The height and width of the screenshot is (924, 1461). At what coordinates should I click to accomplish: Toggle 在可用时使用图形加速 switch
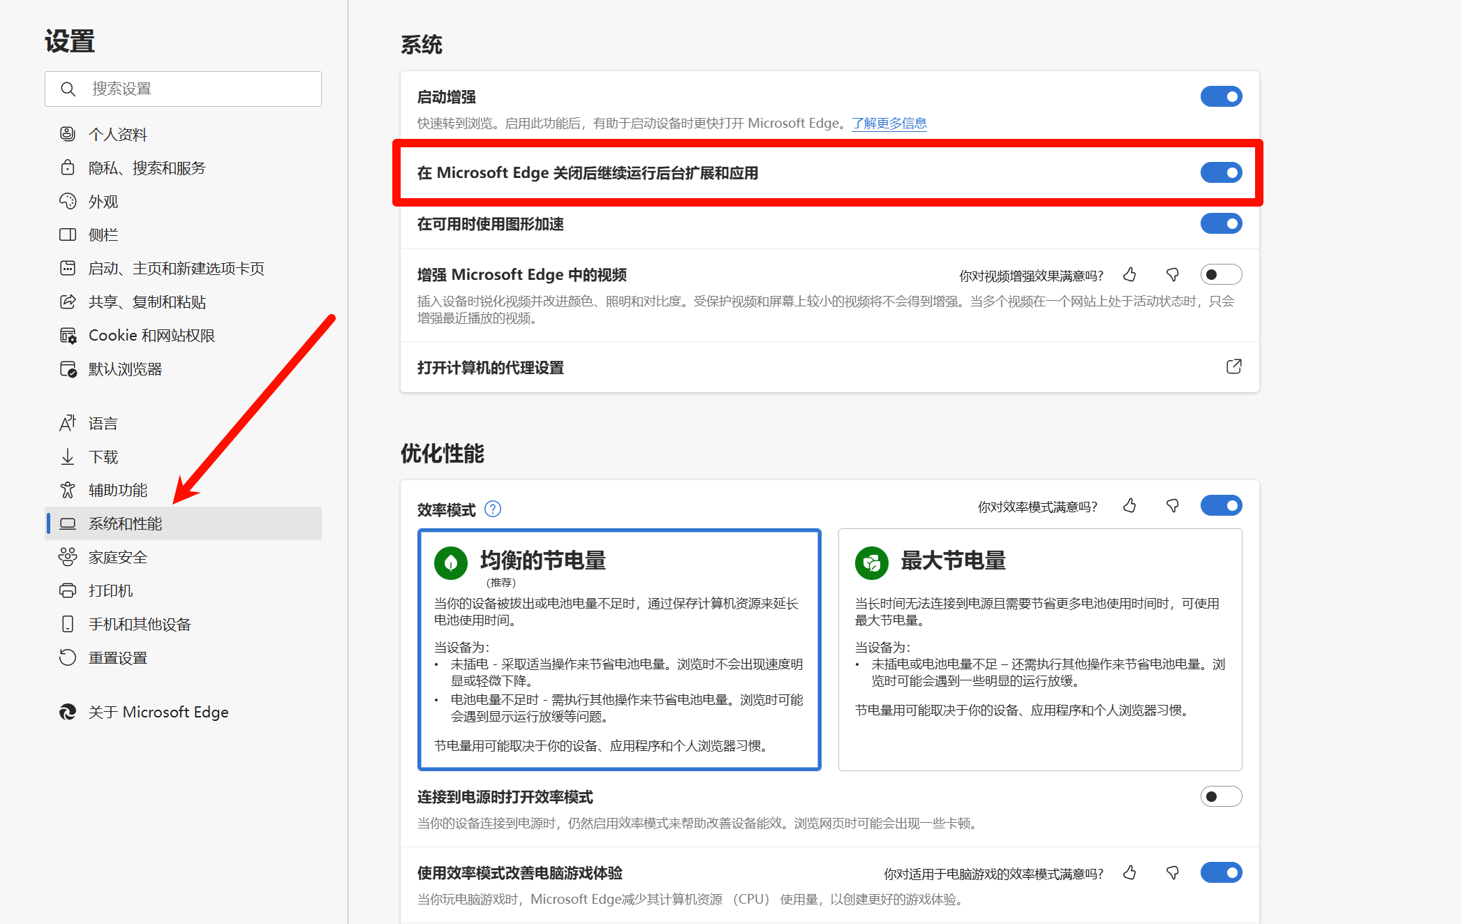(1221, 223)
